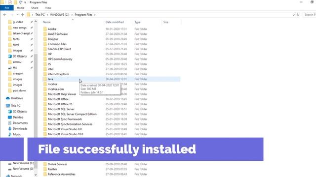Select the Java folder icon

45,79
